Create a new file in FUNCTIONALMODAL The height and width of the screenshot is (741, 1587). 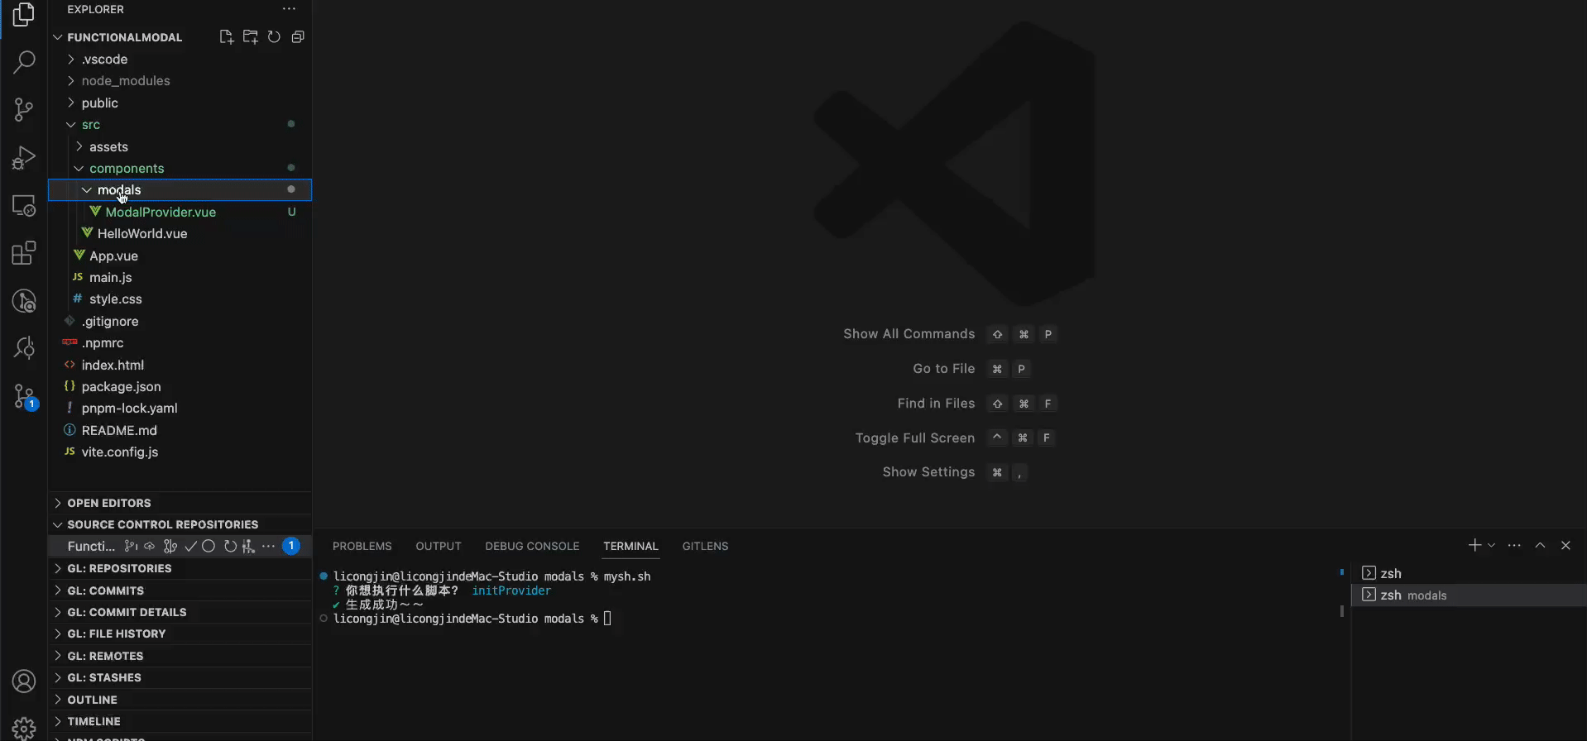(x=226, y=37)
